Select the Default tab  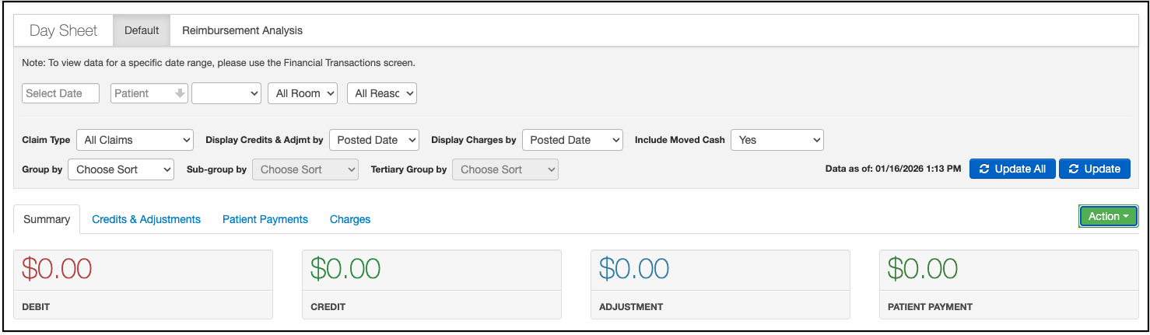(142, 30)
